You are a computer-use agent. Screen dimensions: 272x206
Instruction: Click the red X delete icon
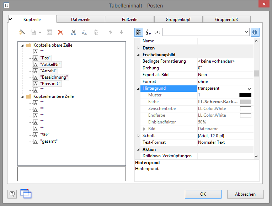point(60,32)
